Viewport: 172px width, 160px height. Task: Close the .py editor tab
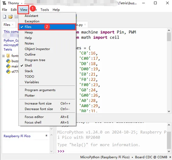click(x=85, y=25)
